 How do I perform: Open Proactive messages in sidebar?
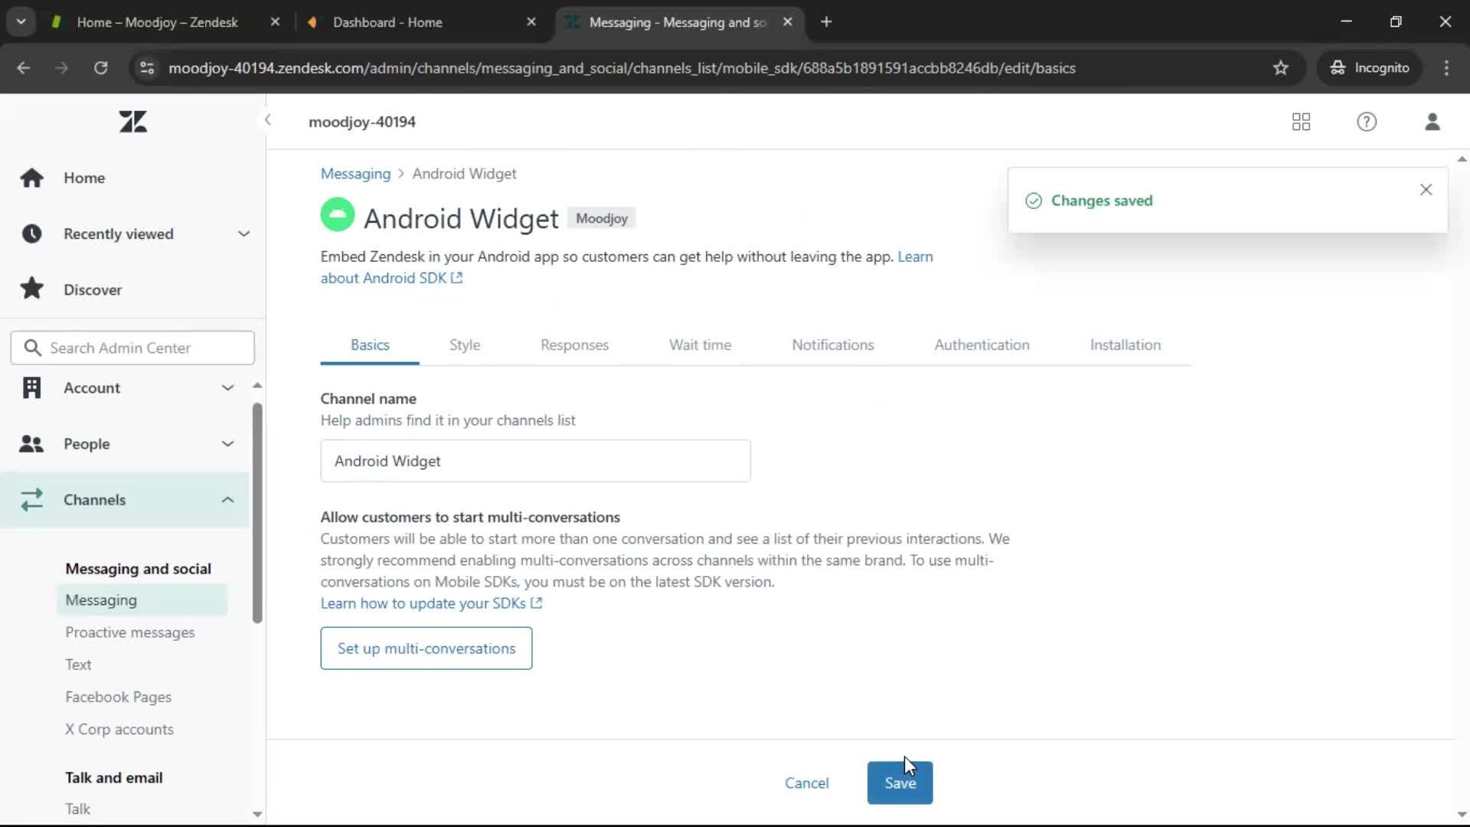[129, 633]
